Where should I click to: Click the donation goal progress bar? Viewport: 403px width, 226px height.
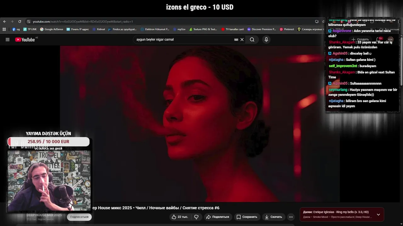point(48,142)
